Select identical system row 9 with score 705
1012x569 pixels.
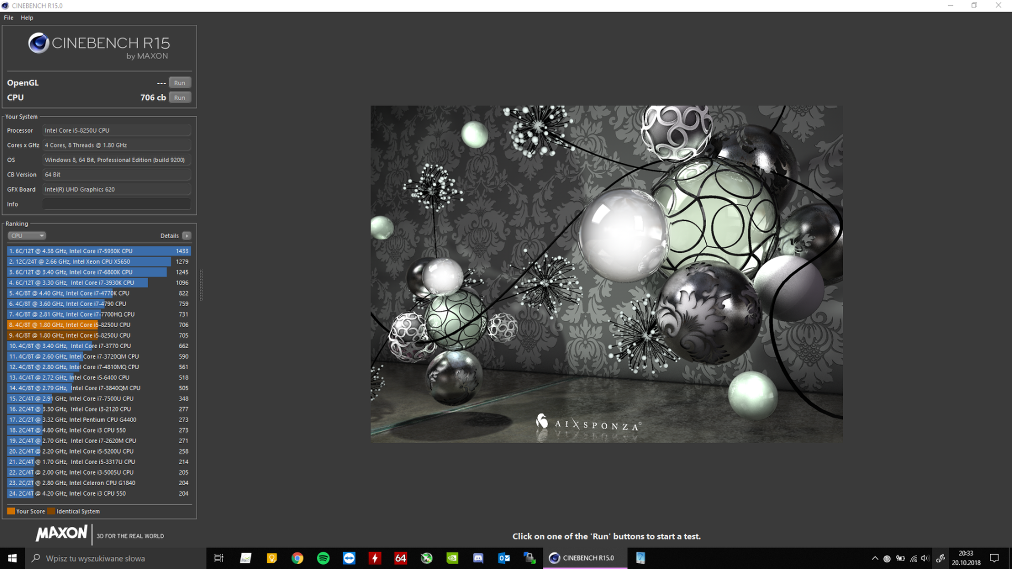[99, 335]
